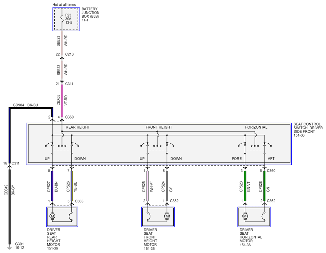Select the BATTERY JUNCTION BOX (BJB) label
326x253 pixels.
(x=90, y=13)
